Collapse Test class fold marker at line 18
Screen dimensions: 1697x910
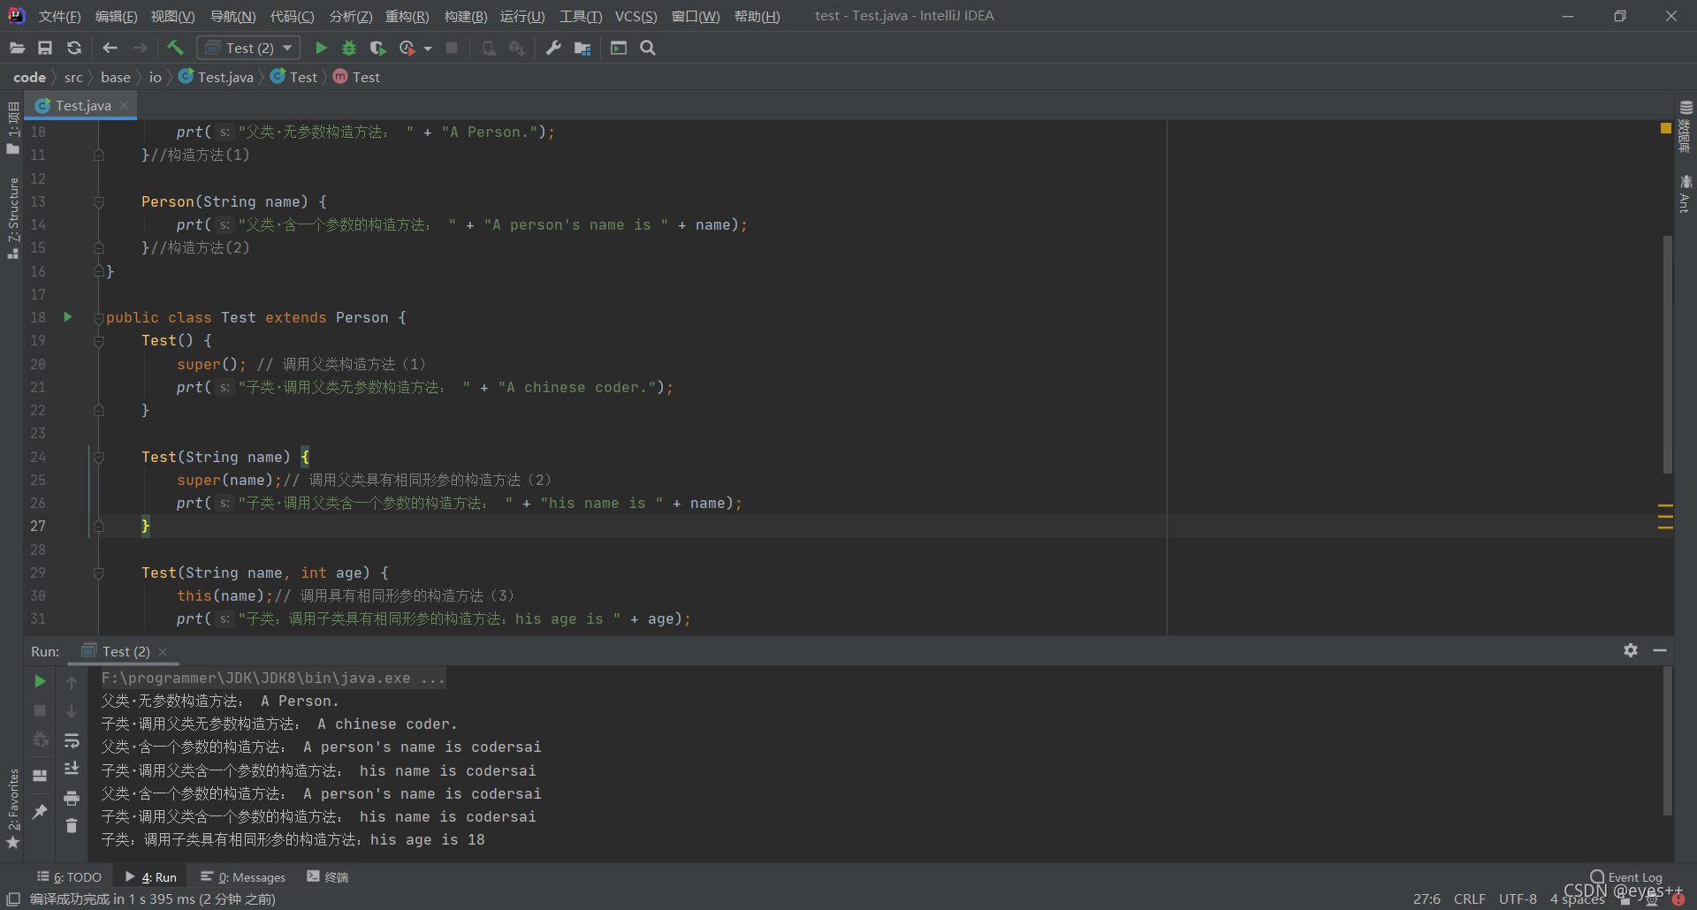[x=99, y=318]
